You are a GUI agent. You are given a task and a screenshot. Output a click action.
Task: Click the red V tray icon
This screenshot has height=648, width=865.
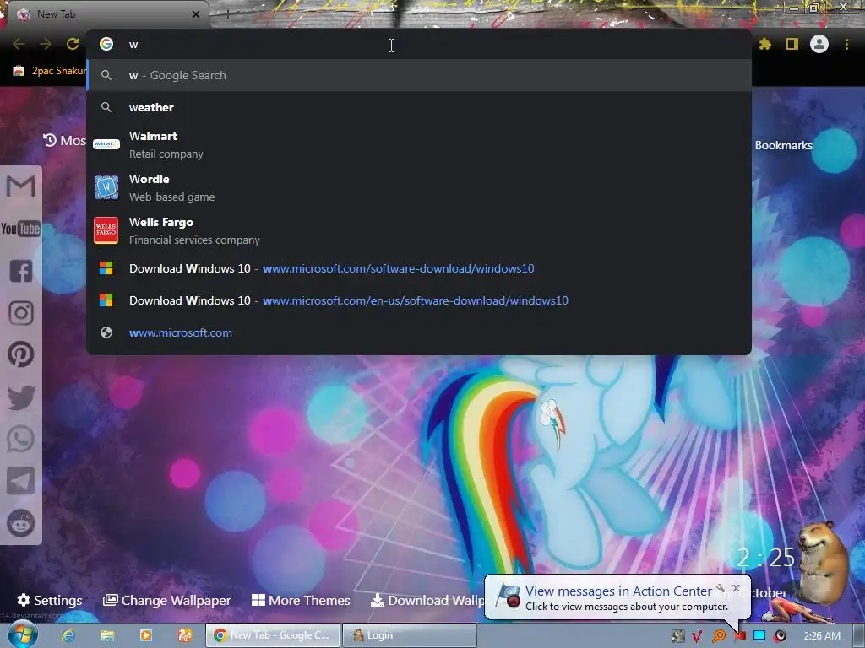pyautogui.click(x=697, y=636)
